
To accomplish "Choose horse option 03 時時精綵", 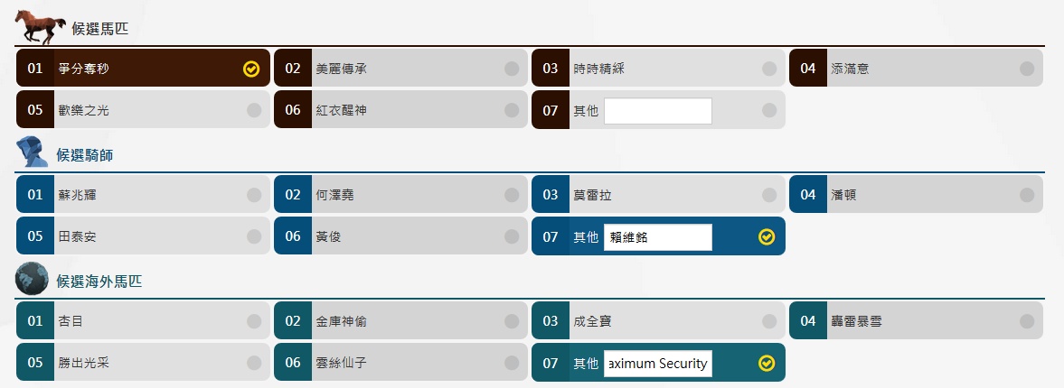I will pyautogui.click(x=657, y=69).
